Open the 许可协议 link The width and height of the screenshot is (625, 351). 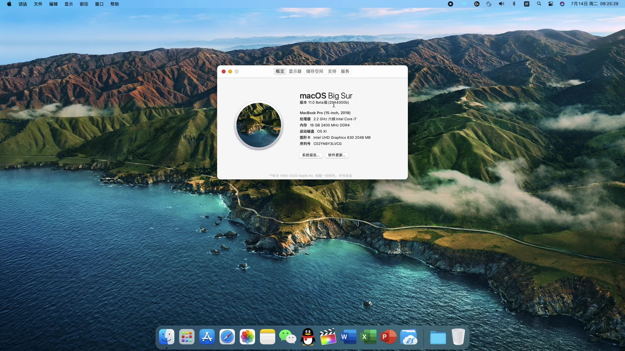345,175
